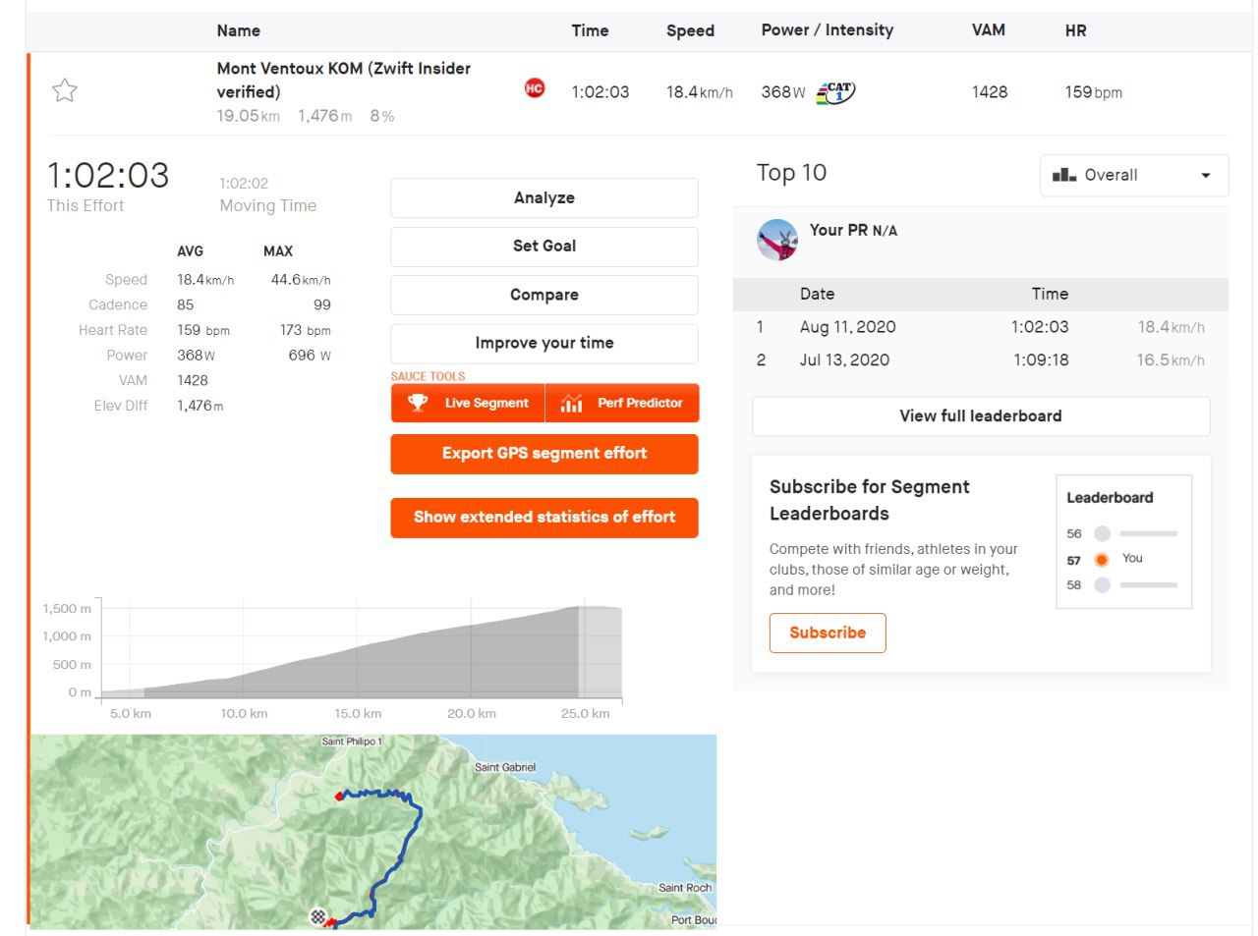
Task: Click the VAM column header
Action: point(988,30)
